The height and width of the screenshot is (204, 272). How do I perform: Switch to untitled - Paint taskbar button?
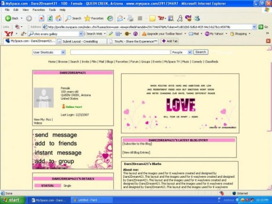click(x=91, y=200)
